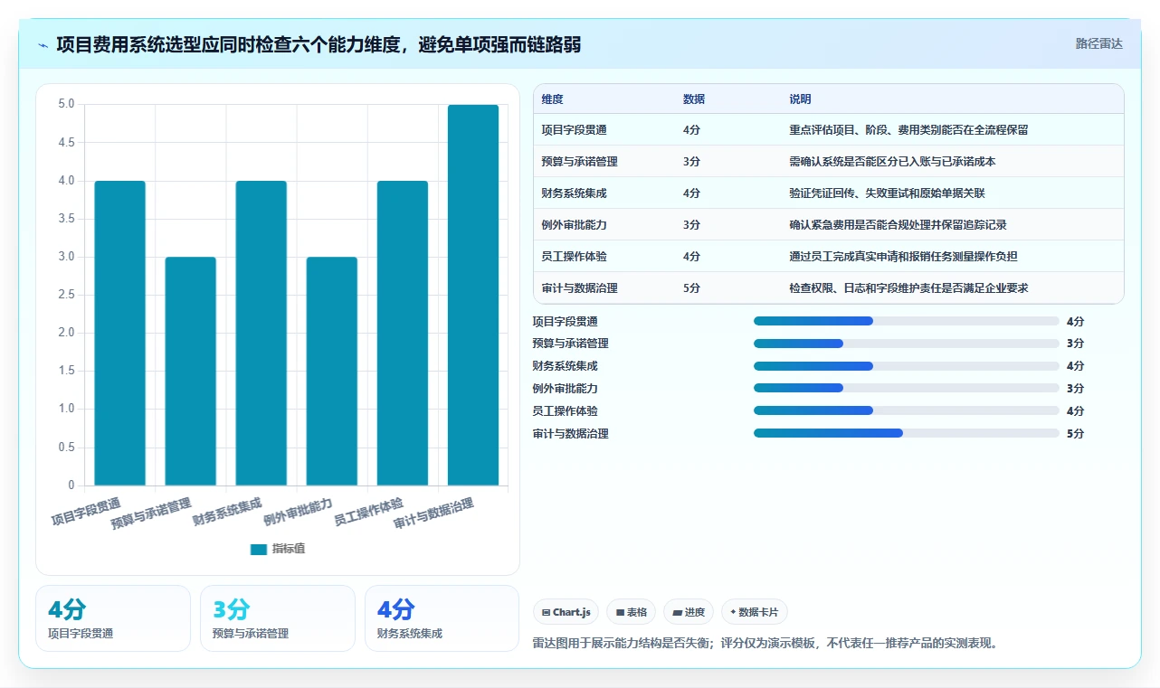
Task: Click description 验证凭证回传、失败重试和原始单据关联
Action: coord(888,193)
